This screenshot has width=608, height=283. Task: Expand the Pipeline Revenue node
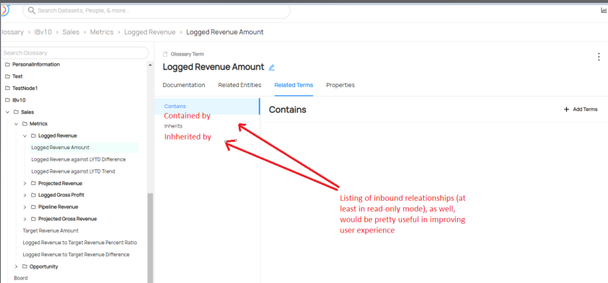pyautogui.click(x=25, y=207)
